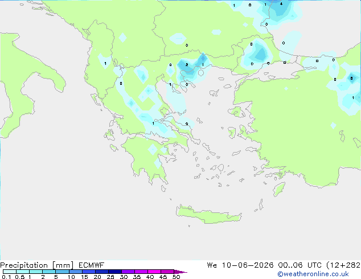
Task: Click the 'Precipitation [mm]' title text
Action: click(x=37, y=265)
